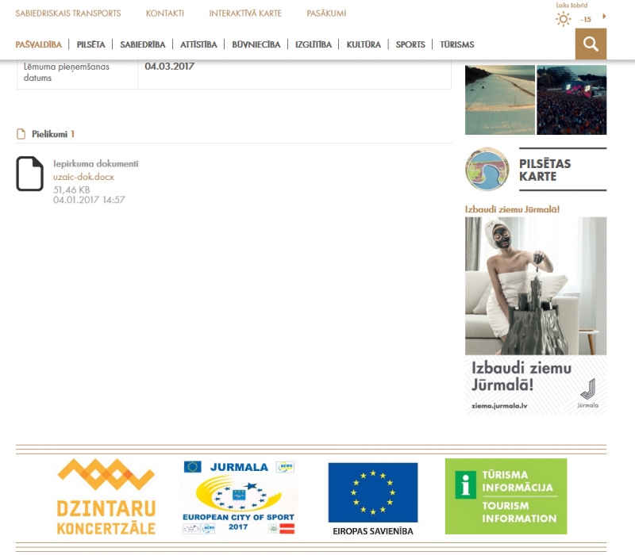Download the uzaic-dok.docx file

tap(83, 177)
